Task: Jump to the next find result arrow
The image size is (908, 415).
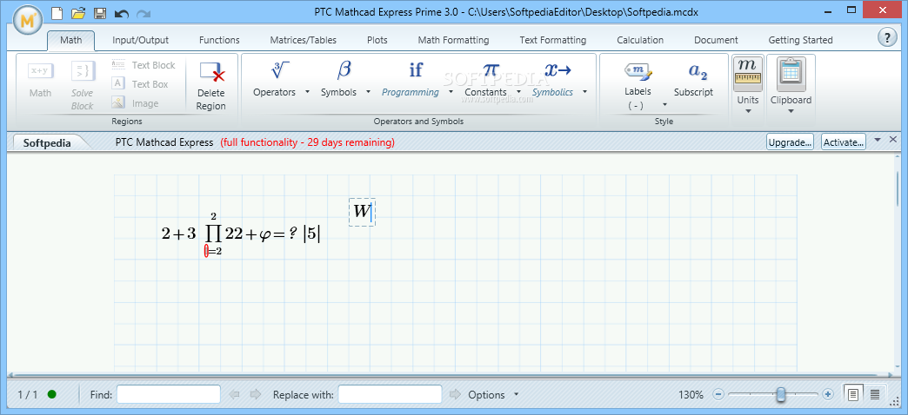Action: pos(256,395)
